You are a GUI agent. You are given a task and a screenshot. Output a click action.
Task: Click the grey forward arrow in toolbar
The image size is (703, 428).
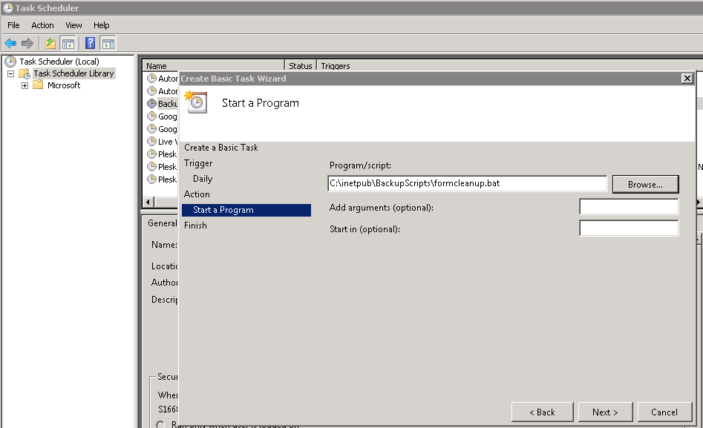pyautogui.click(x=27, y=44)
